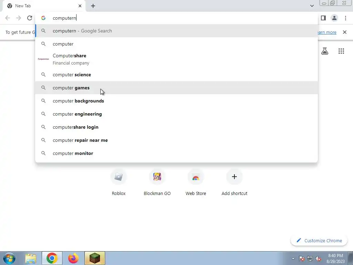Pick the 'computer engineering' suggestion

coord(176,114)
